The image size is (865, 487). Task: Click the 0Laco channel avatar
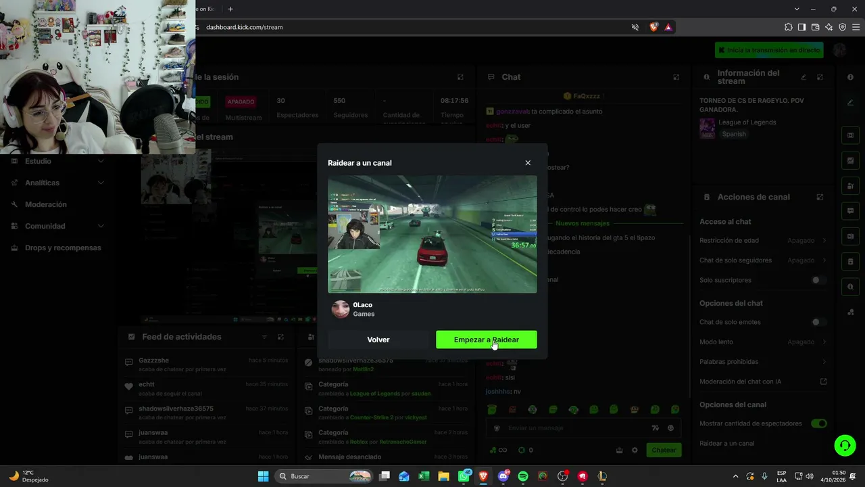coord(341,309)
